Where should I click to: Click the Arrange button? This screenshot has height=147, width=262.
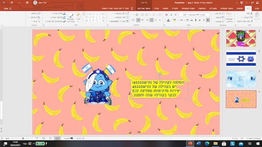coord(78,17)
